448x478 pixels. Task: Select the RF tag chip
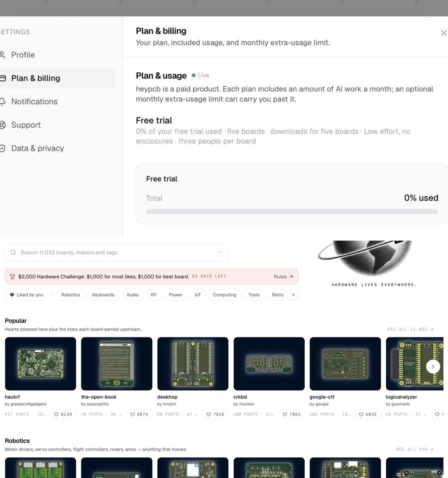(x=154, y=295)
